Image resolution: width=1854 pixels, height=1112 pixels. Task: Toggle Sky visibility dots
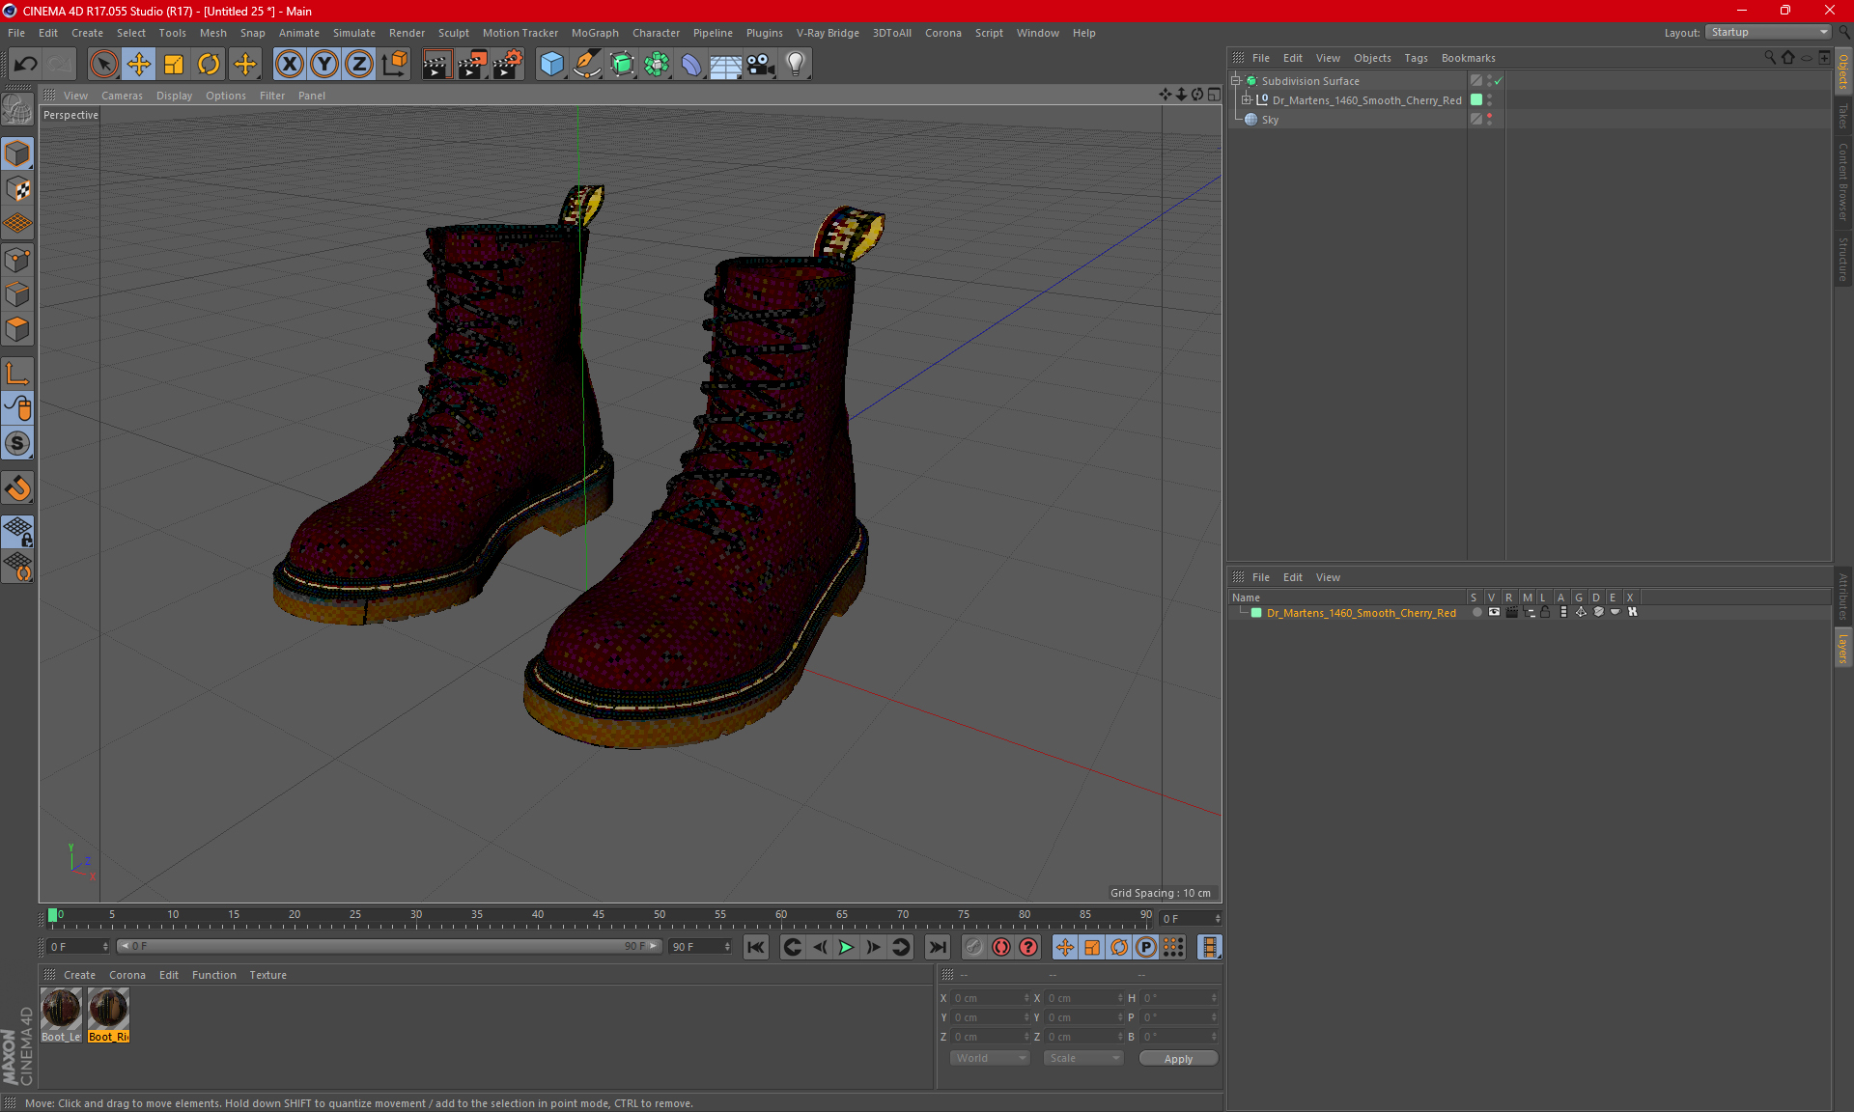[1489, 119]
